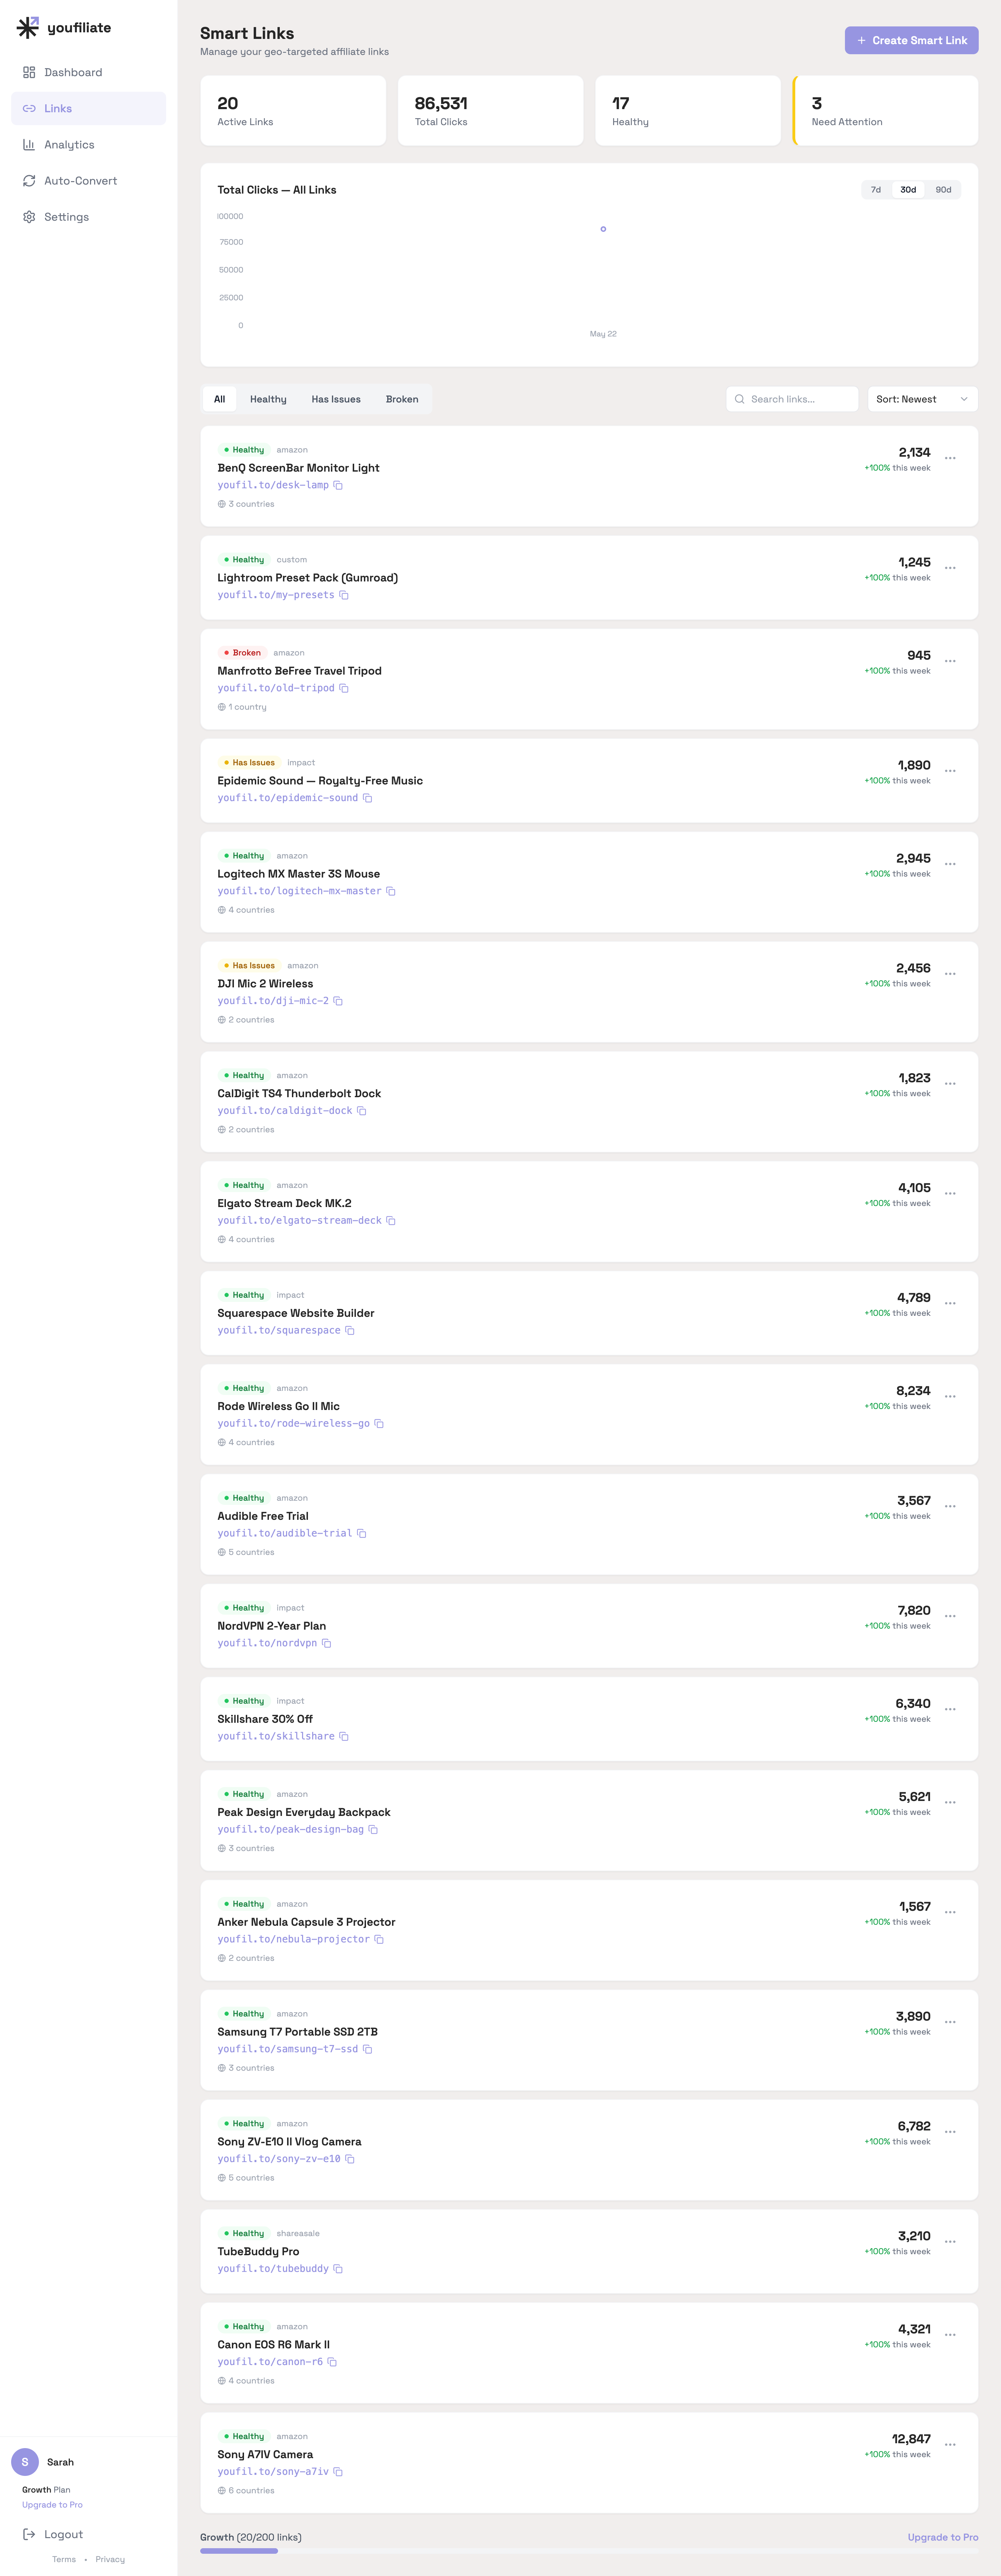1001x2576 pixels.
Task: Filter links by Broken tab
Action: click(x=402, y=399)
